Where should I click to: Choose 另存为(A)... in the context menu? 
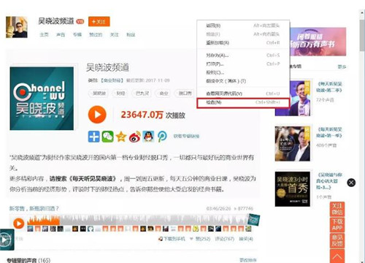click(x=243, y=56)
